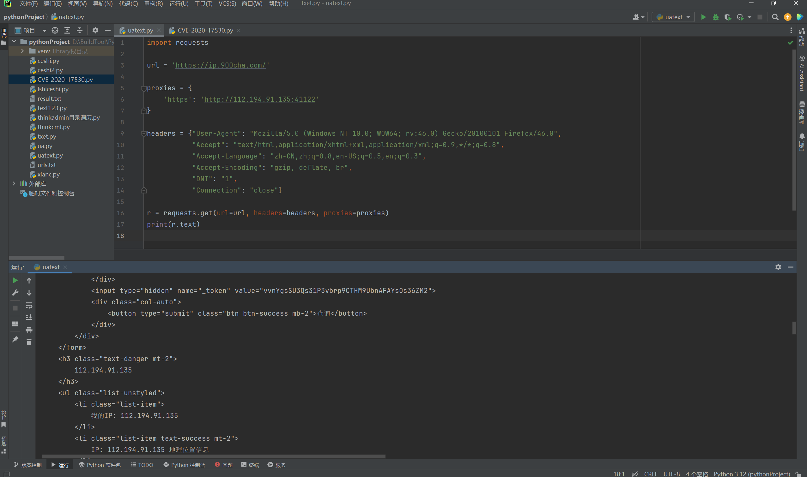Open the database side panel
Viewport: 807px width, 477px height.
pyautogui.click(x=802, y=113)
